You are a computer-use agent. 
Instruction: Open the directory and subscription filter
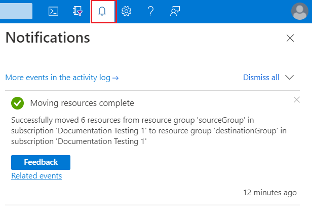[78, 12]
